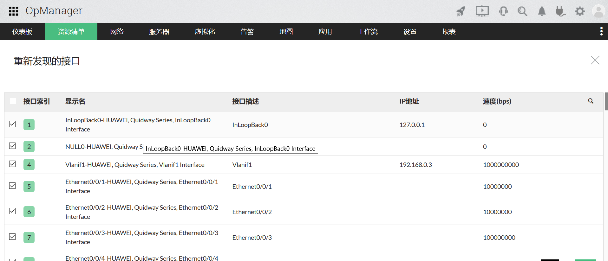Viewport: 608px width, 261px height.
Task: Open the 网络 network tab
Action: click(117, 31)
